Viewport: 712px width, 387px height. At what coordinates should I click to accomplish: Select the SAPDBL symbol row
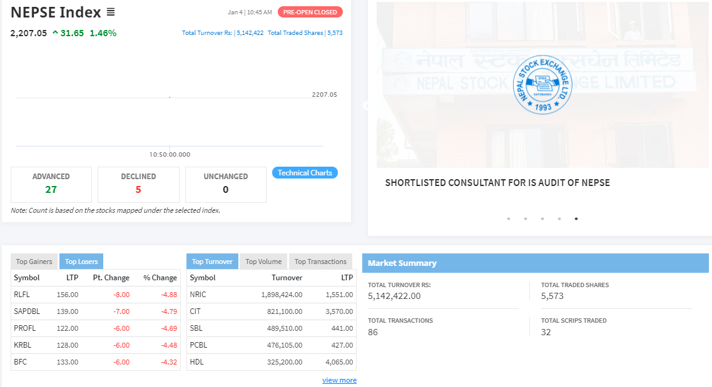(95, 311)
